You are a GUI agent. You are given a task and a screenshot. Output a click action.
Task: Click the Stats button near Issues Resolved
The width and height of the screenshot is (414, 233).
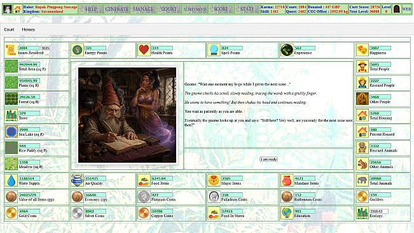(45, 48)
